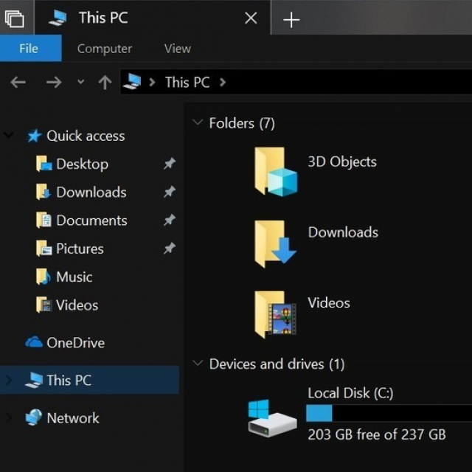Viewport: 472px width, 472px height.
Task: Expand the Network tree node
Action: coord(9,418)
